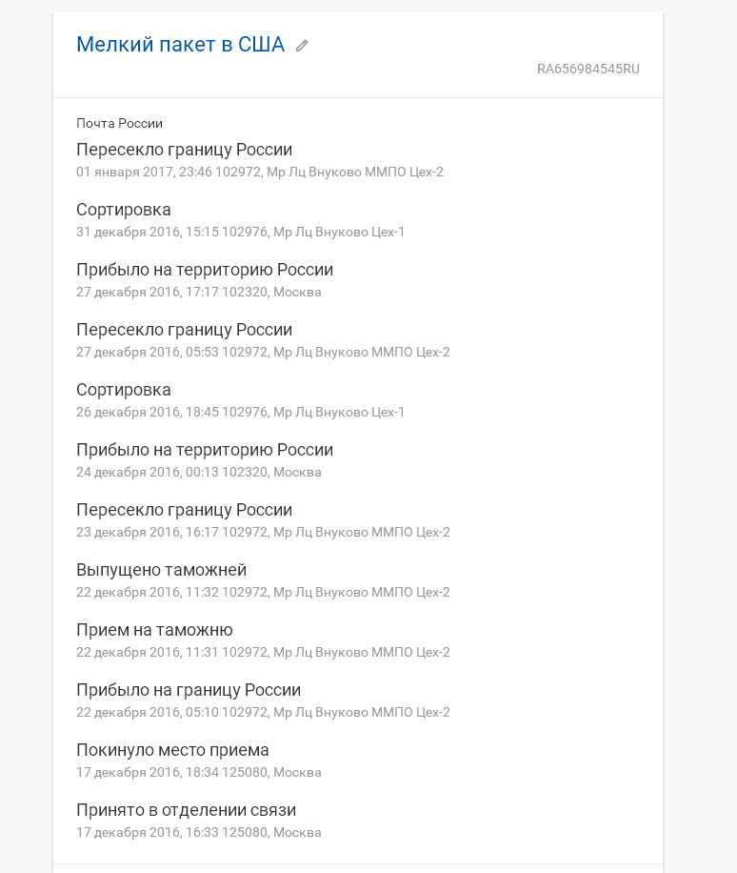Click tracking number RA656984545RU
The image size is (737, 873).
[588, 69]
